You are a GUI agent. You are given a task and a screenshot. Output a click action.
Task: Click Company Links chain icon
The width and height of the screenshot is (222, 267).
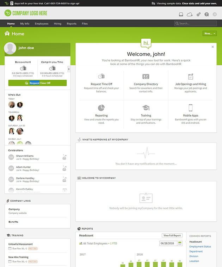click(x=8, y=201)
